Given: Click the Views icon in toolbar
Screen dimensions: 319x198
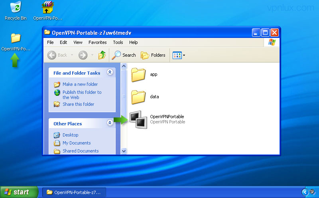Looking at the screenshot, I should 177,55.
